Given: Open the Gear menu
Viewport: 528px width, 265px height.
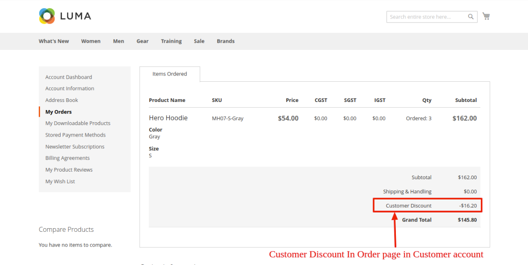Looking at the screenshot, I should point(142,41).
